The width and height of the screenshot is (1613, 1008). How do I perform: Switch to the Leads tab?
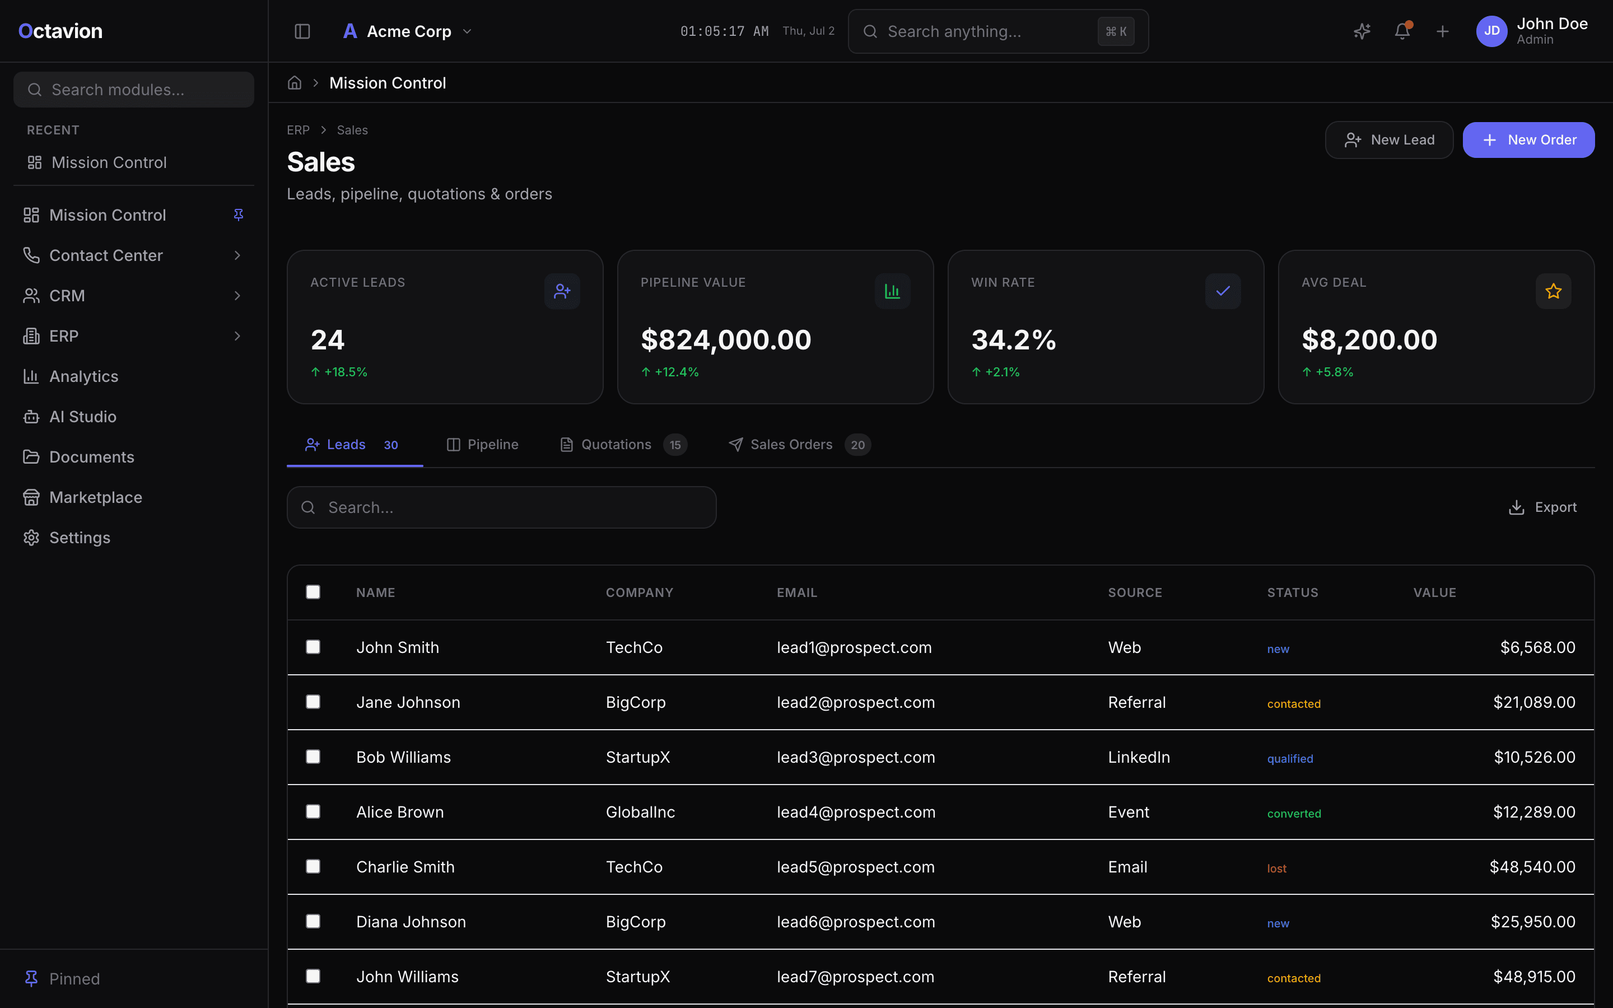pos(355,445)
